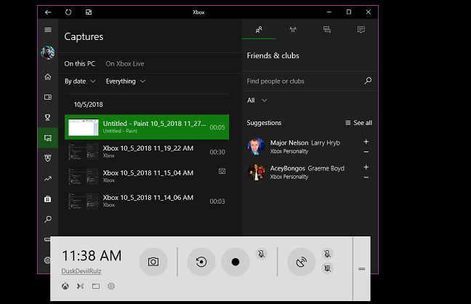
Task: Open My games in the sidebar
Action: 48,97
